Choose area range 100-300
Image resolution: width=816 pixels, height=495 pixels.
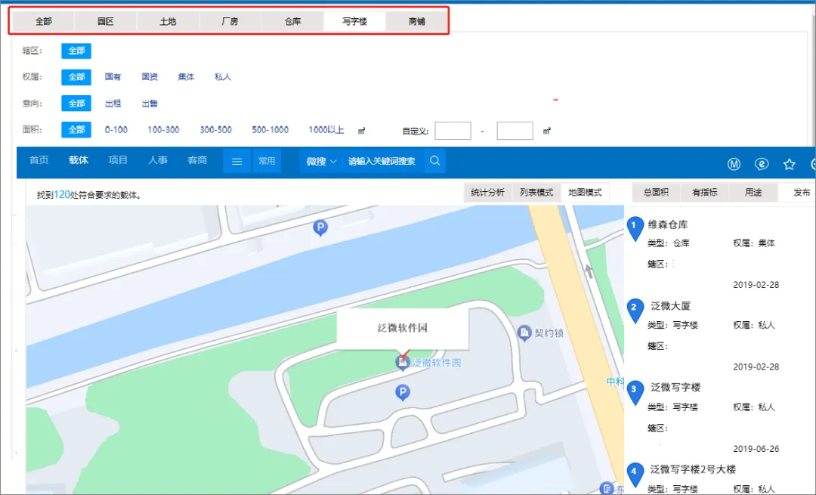pos(163,130)
